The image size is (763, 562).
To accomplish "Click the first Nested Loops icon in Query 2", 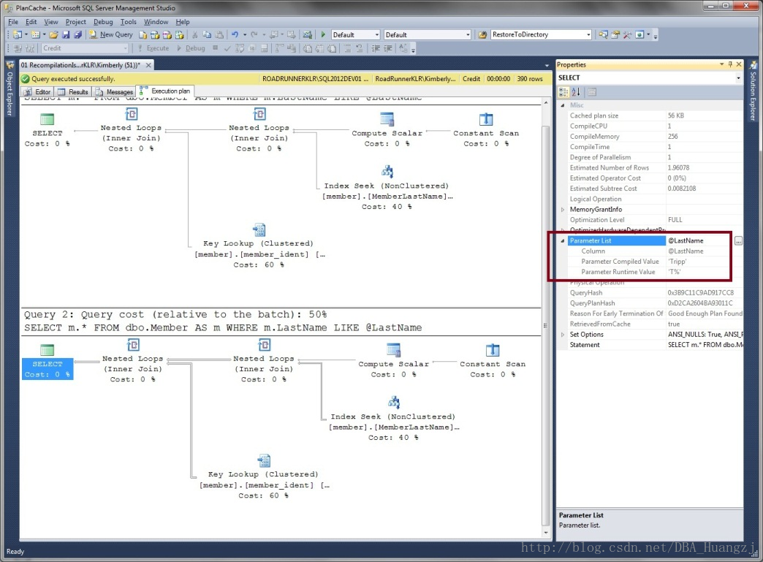I will (133, 345).
